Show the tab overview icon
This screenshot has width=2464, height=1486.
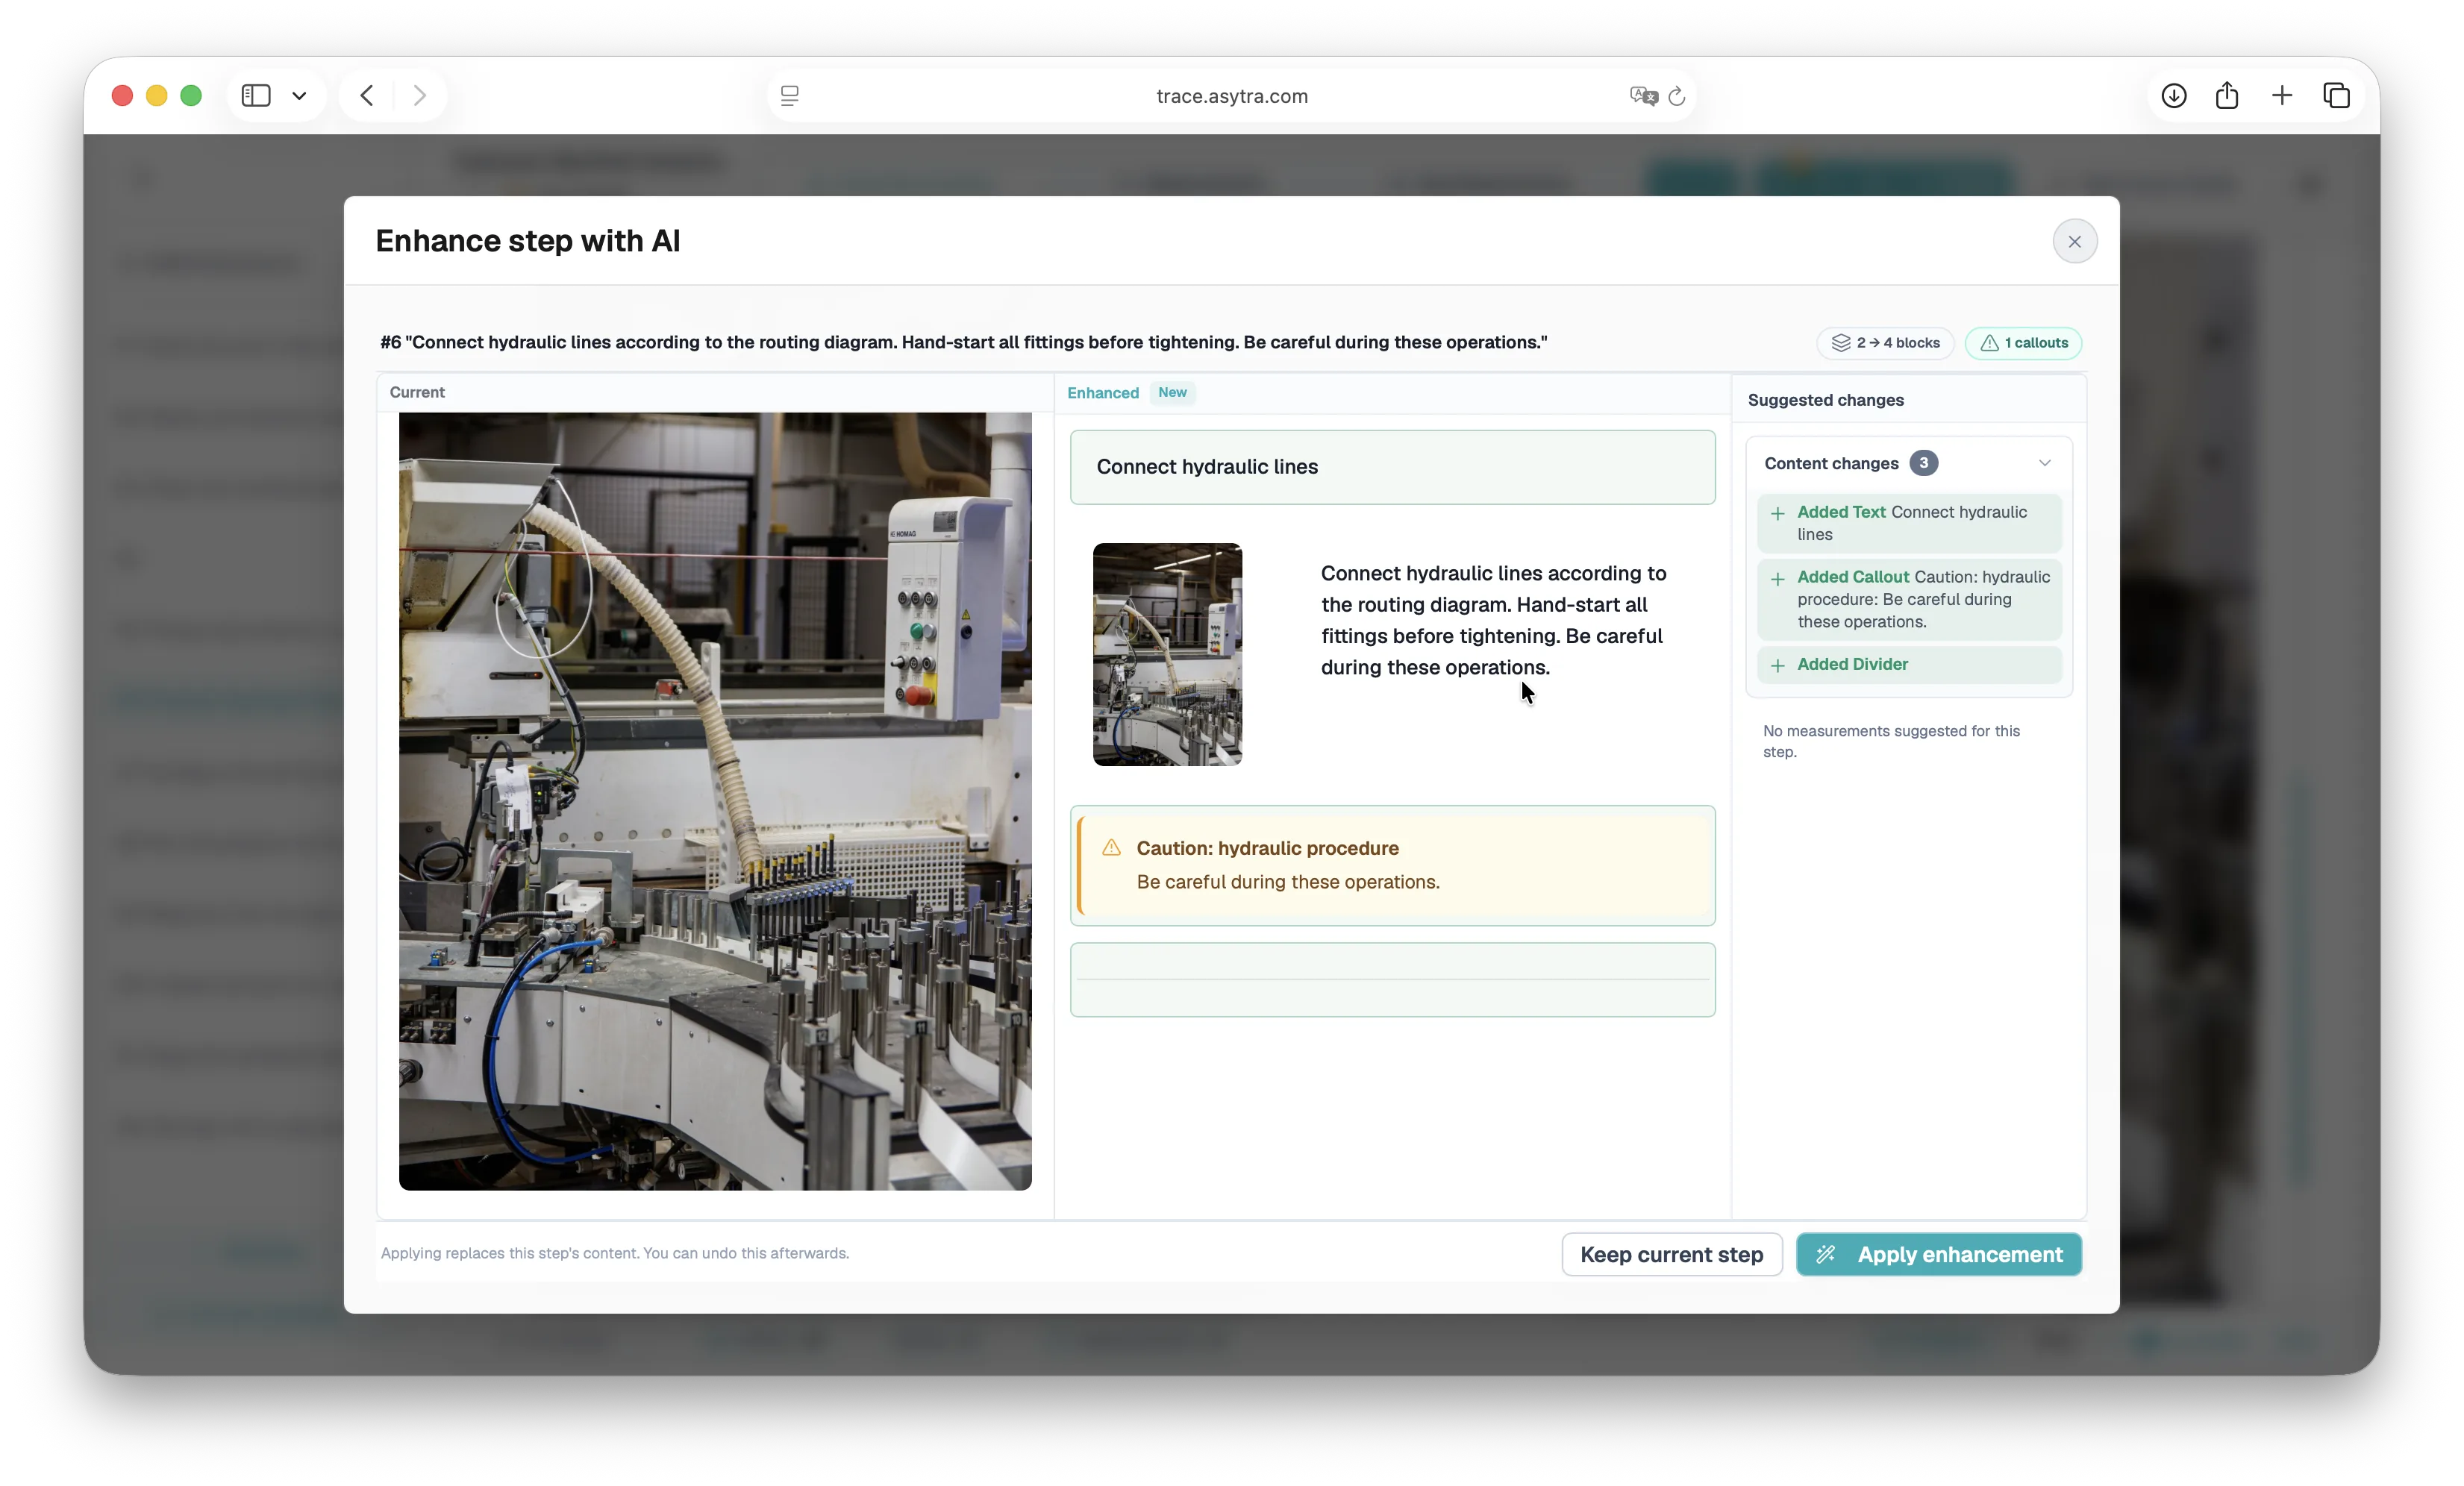pos(2337,96)
